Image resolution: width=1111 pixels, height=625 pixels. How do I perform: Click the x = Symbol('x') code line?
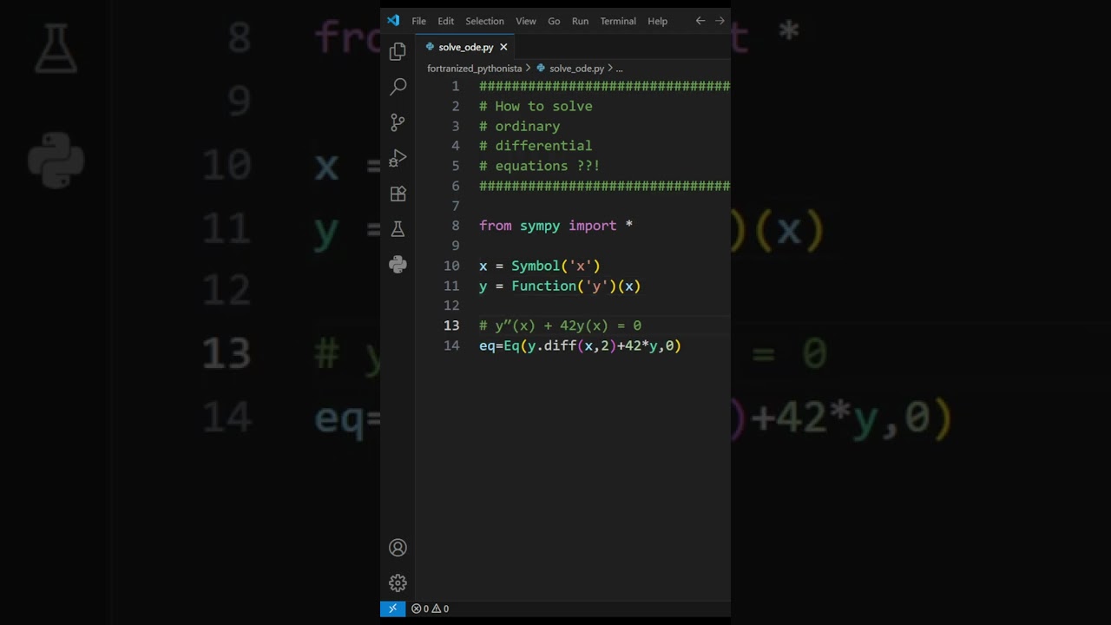coord(540,266)
